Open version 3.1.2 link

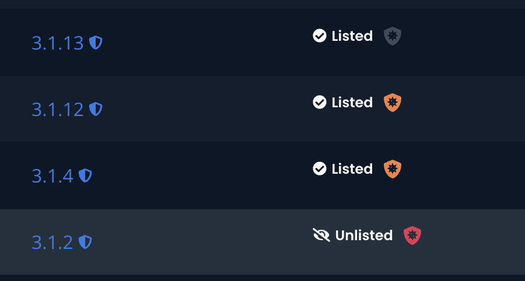(52, 243)
